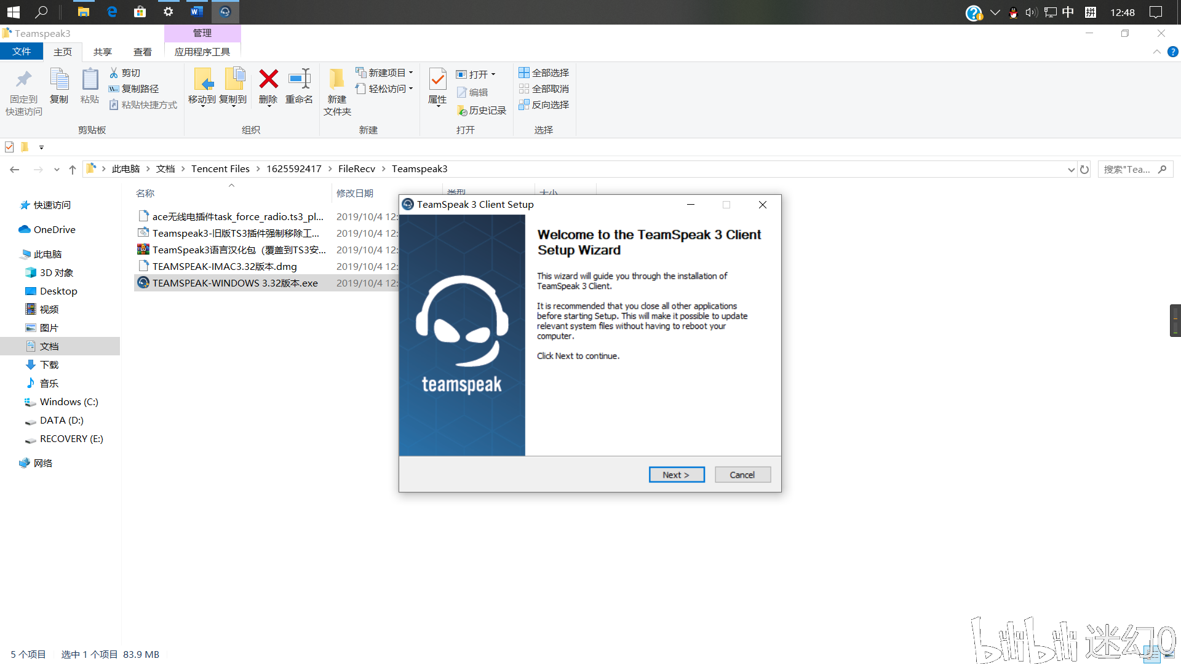The width and height of the screenshot is (1181, 664).
Task: Click the 复制 copy icon in ribbon
Action: pos(59,79)
